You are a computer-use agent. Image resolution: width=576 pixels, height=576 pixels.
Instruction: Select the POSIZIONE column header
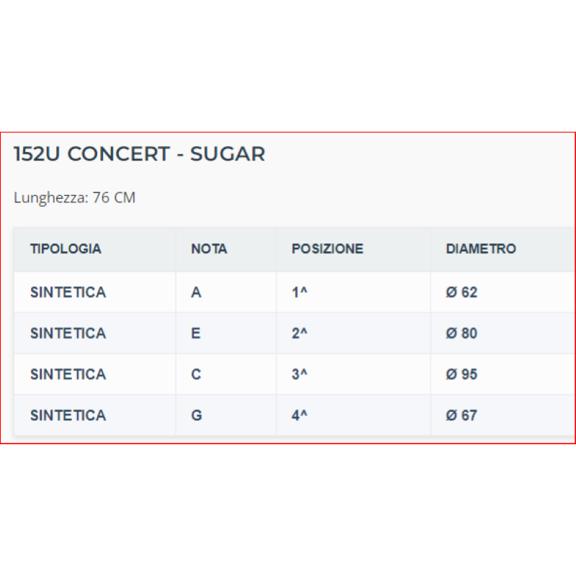(327, 249)
